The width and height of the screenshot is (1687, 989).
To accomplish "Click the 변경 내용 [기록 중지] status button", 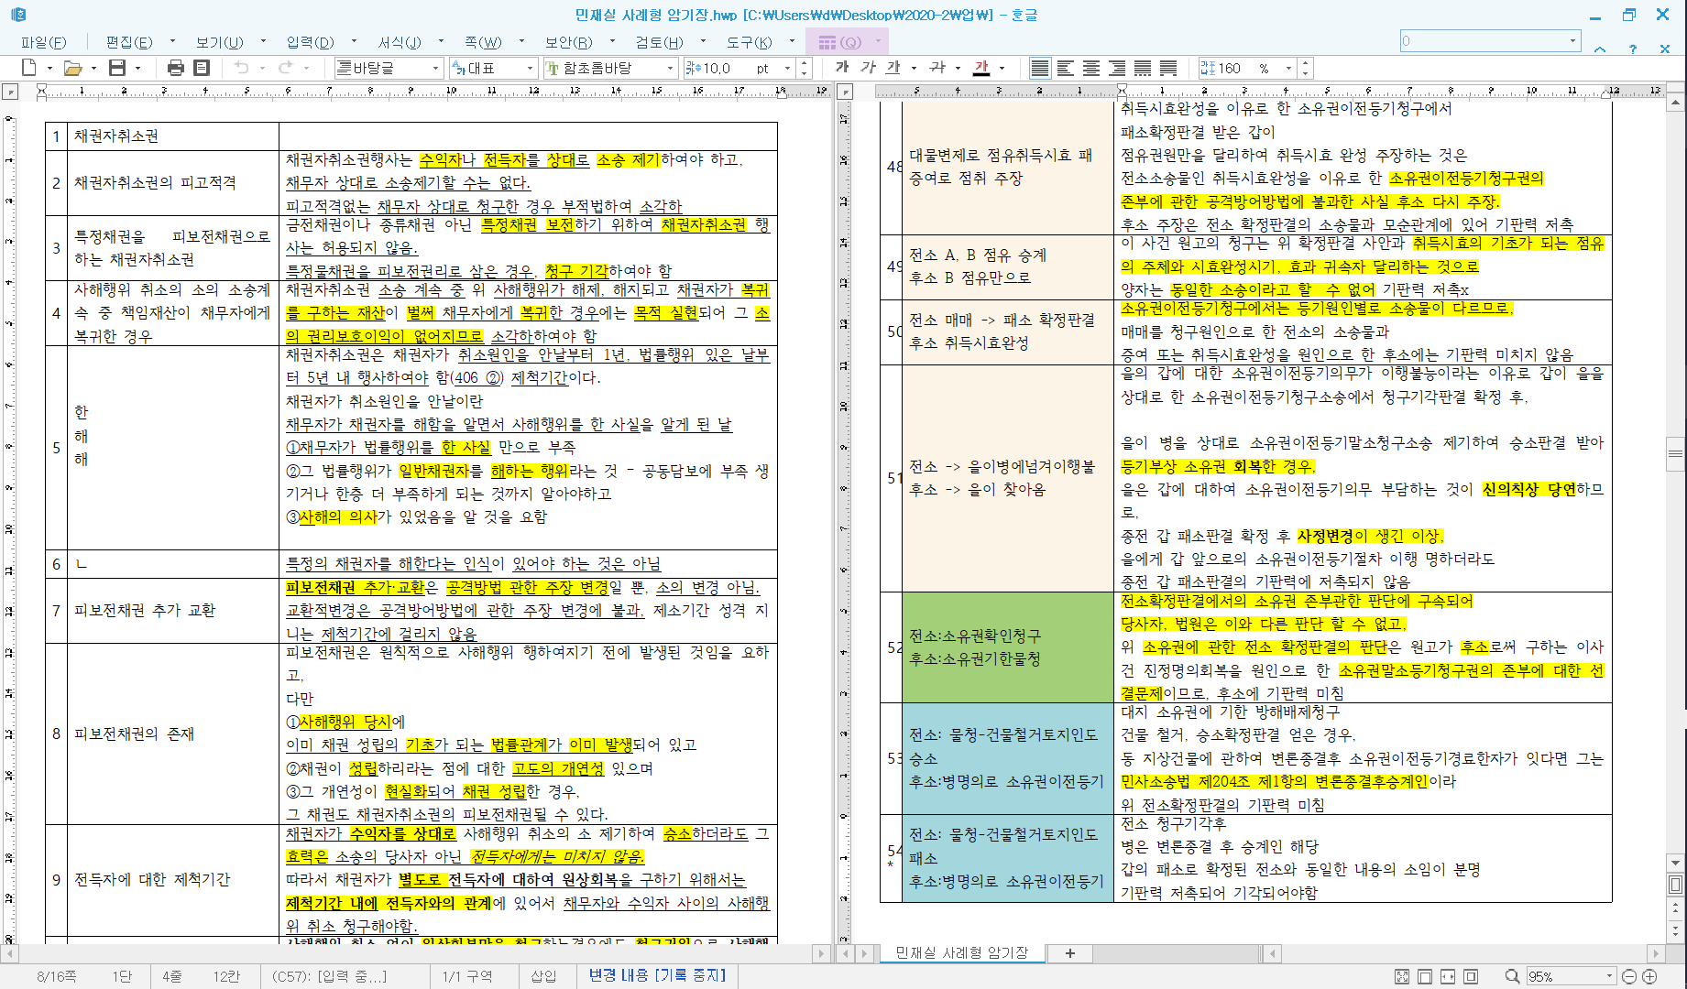I will [x=657, y=976].
